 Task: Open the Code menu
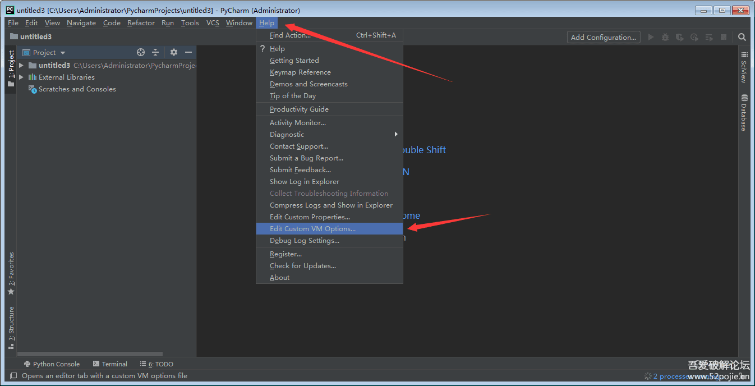click(112, 23)
